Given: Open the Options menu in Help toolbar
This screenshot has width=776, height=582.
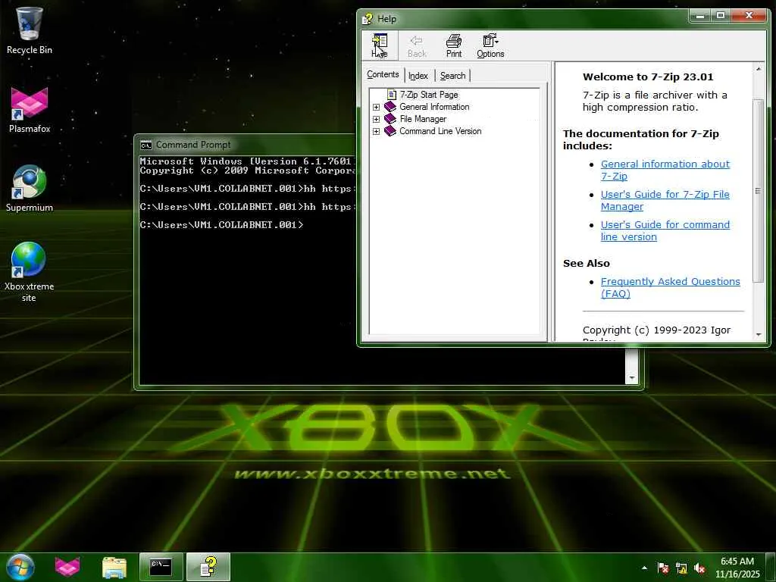Looking at the screenshot, I should [490, 45].
